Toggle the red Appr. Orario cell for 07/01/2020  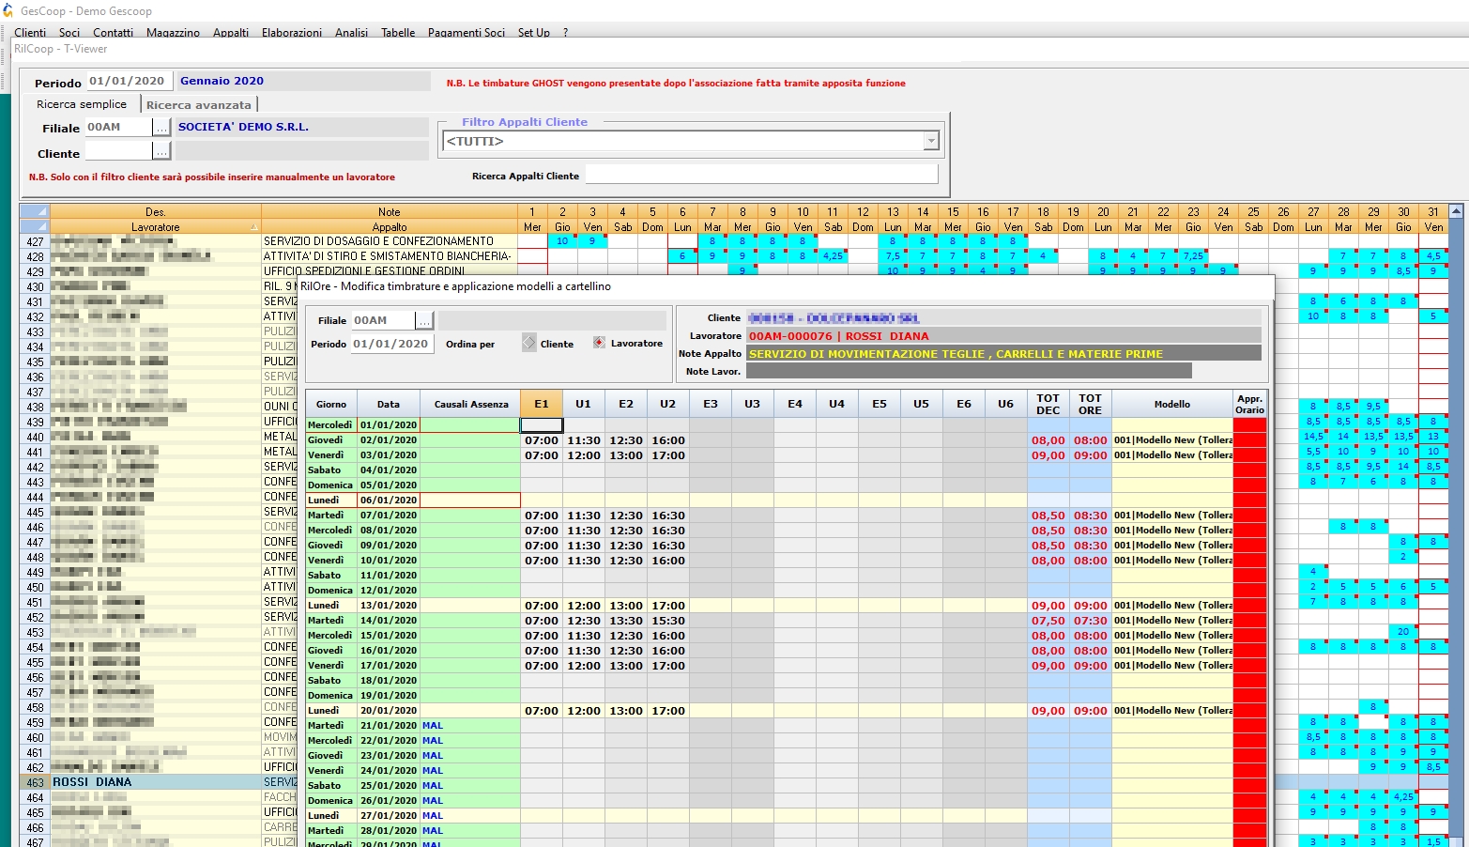coord(1249,516)
